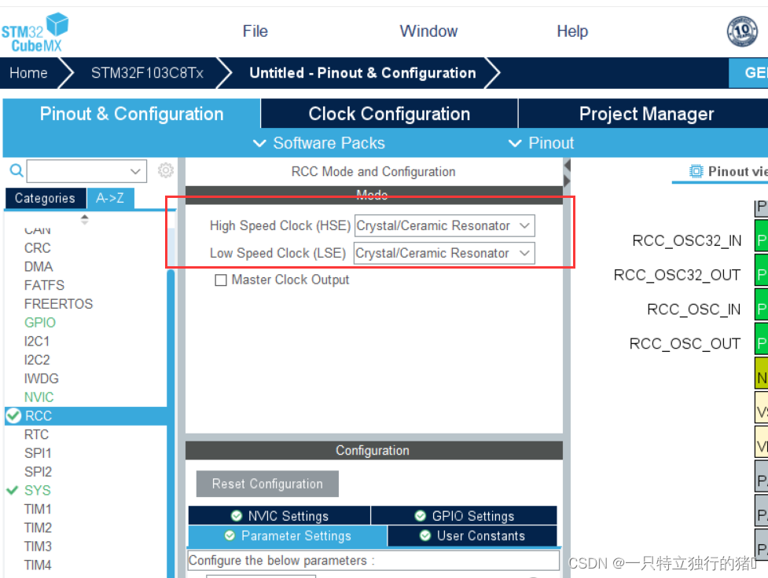
Task: Open the NVIC Settings tab
Action: tap(279, 516)
